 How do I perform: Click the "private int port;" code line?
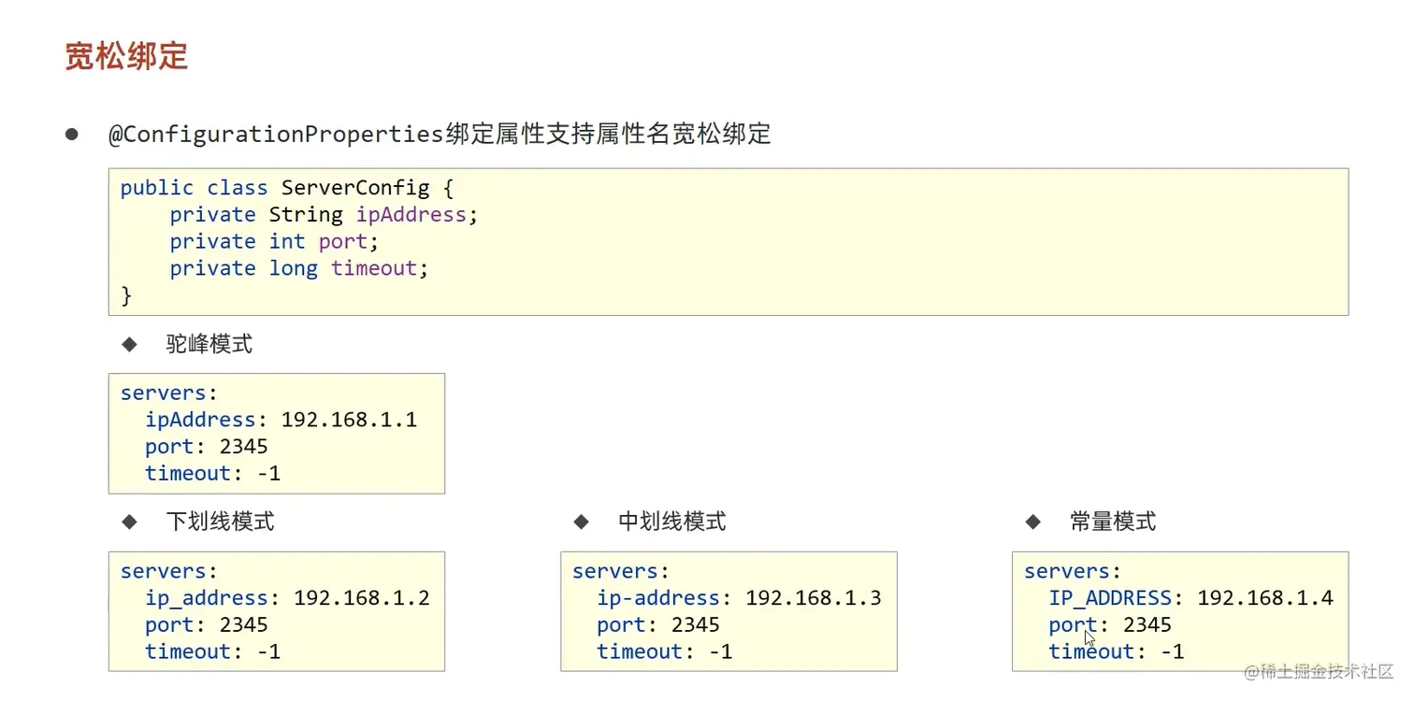coord(274,242)
